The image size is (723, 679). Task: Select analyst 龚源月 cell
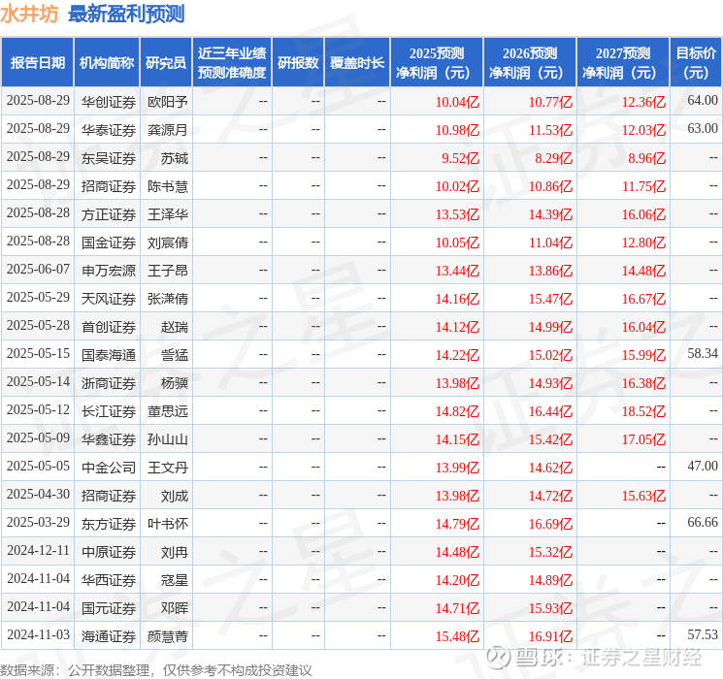point(167,130)
